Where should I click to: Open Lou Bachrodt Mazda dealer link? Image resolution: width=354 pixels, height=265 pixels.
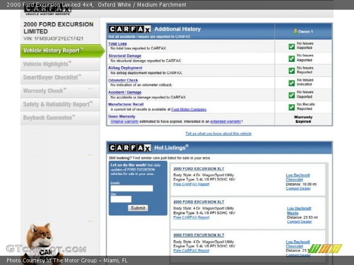299,211
